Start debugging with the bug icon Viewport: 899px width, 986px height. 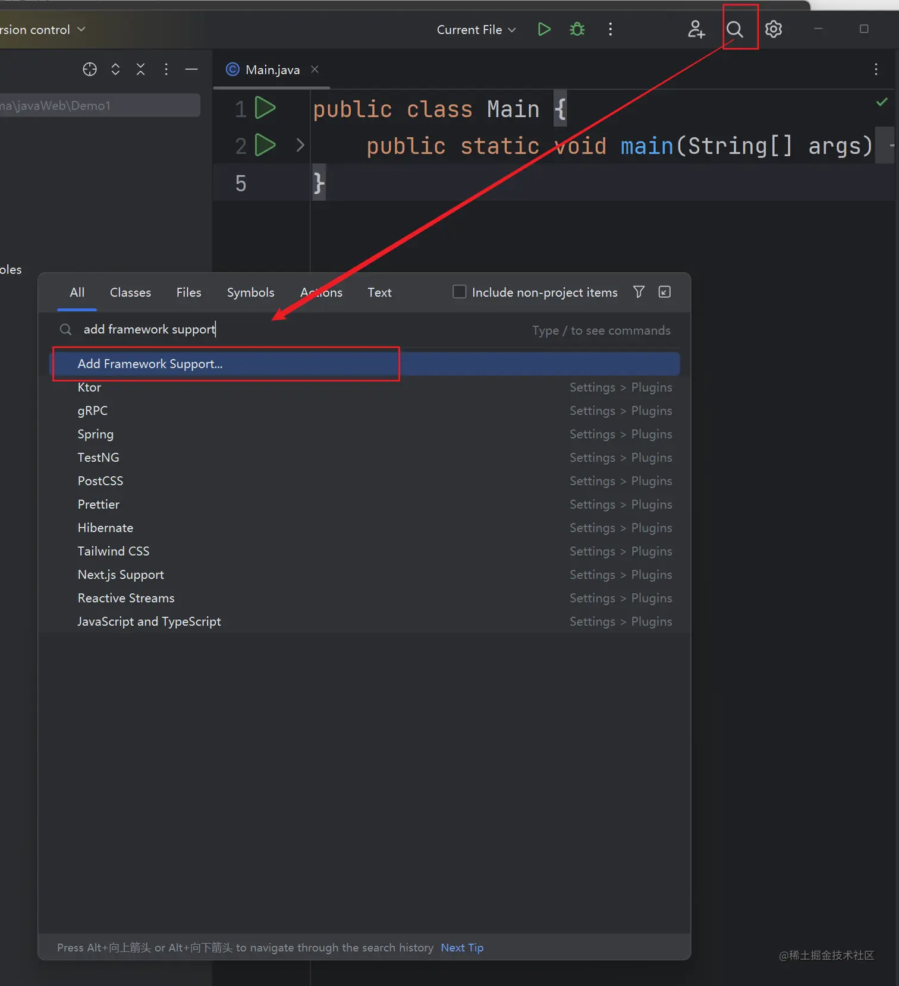point(577,29)
